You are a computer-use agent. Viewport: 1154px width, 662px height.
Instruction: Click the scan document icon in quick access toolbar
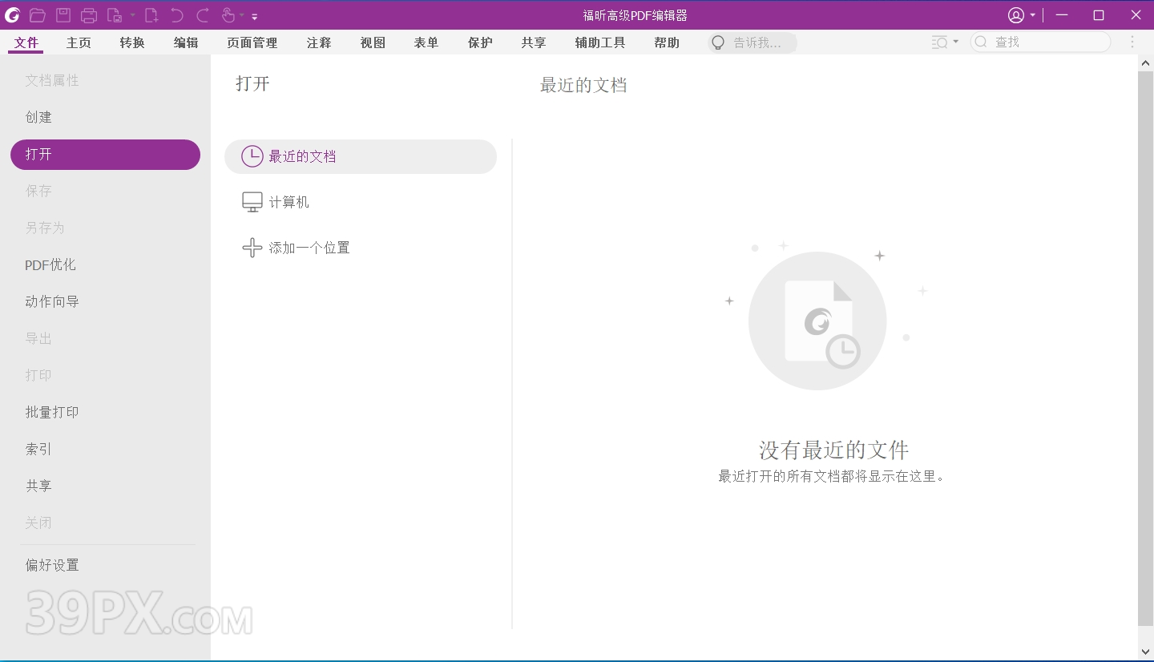click(115, 14)
